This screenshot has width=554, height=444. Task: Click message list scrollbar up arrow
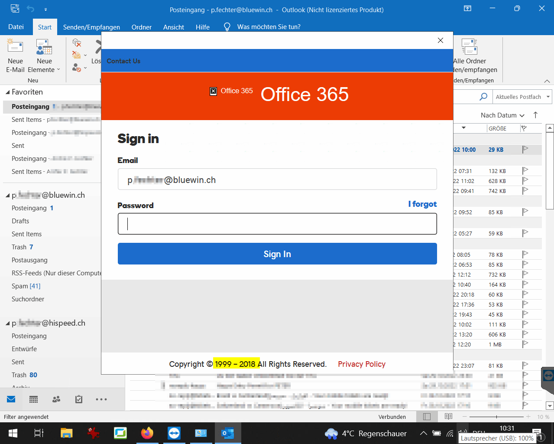click(x=550, y=128)
